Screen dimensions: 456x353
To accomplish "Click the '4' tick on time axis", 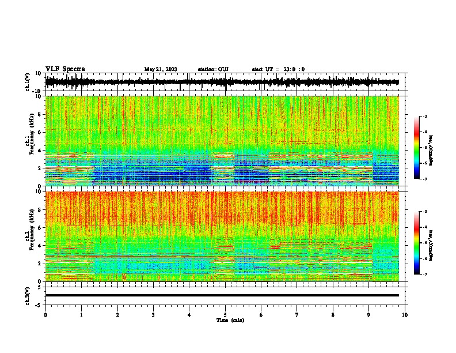I will pyautogui.click(x=189, y=315).
